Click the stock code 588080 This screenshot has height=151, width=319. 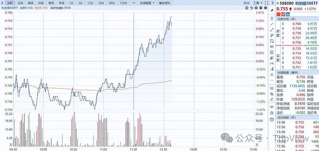pos(287,3)
